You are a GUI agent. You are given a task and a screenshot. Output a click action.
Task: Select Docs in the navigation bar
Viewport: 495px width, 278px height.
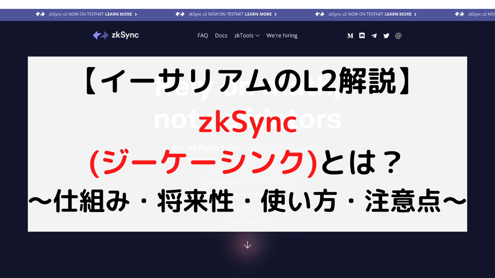tap(221, 35)
